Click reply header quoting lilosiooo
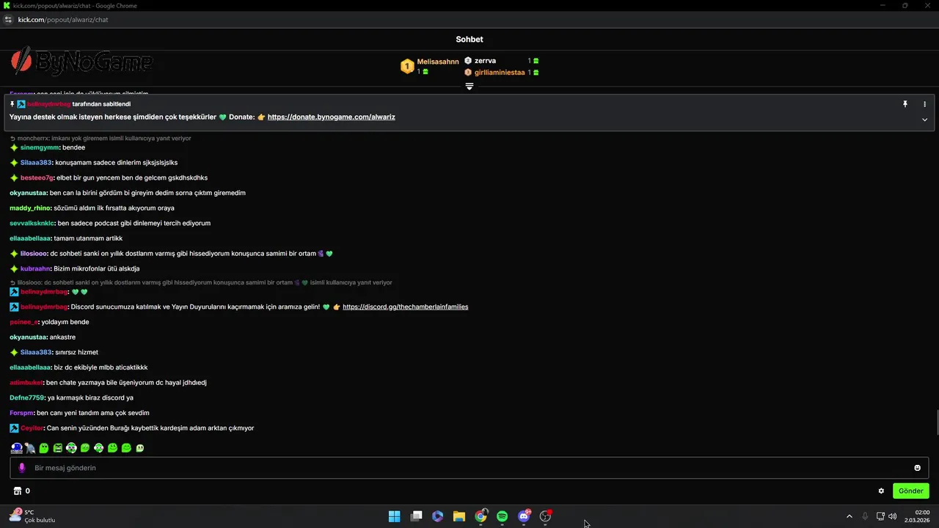This screenshot has width=939, height=528. (x=200, y=282)
